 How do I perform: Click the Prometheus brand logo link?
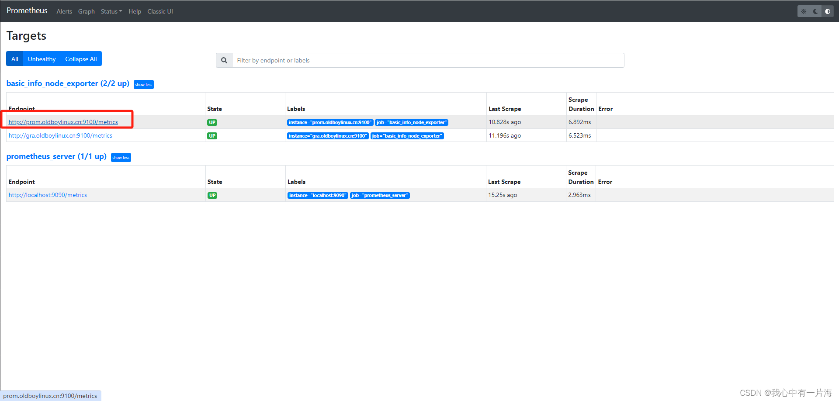click(x=27, y=10)
